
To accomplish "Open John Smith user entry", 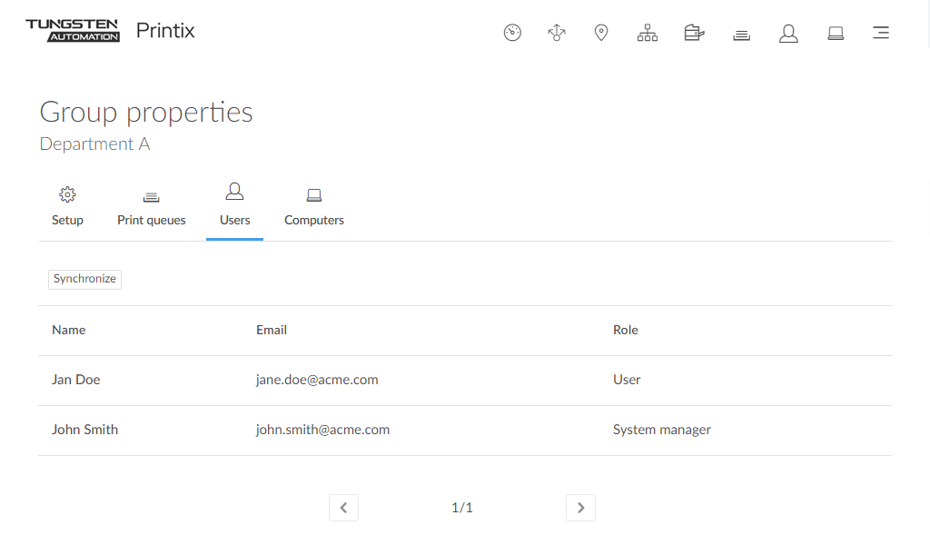I will [x=84, y=430].
